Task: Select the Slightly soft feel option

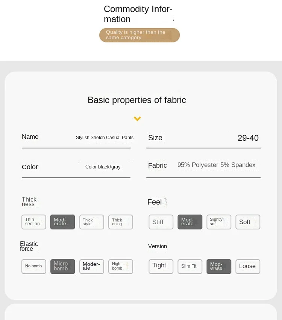Action: (219, 222)
